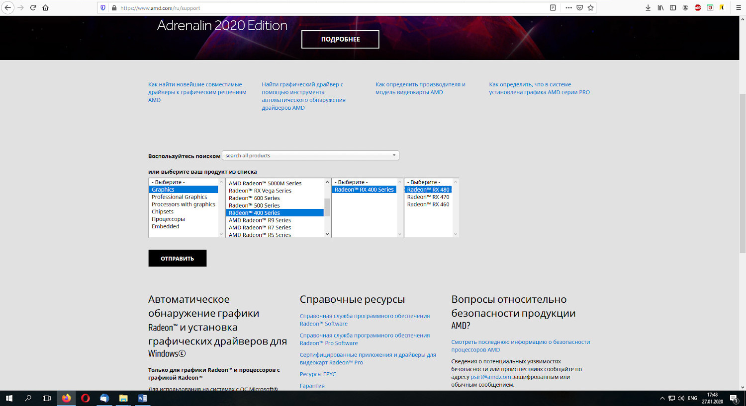Open the Firefox hamburger menu

point(739,8)
